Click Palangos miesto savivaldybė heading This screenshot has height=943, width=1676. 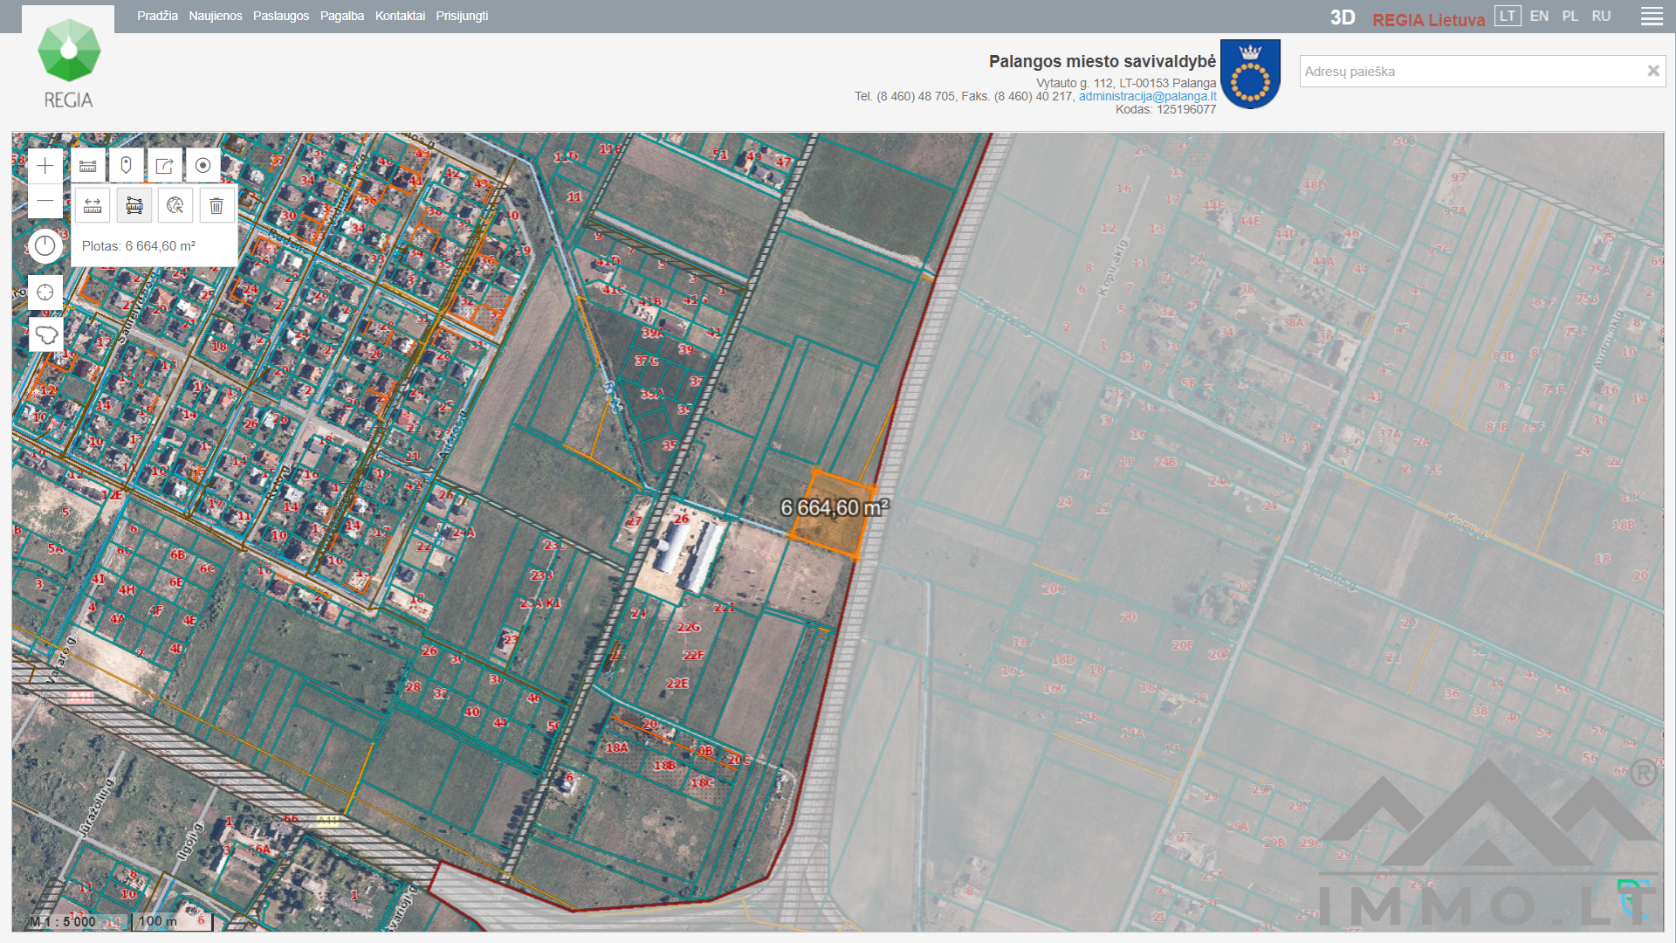coord(1102,61)
